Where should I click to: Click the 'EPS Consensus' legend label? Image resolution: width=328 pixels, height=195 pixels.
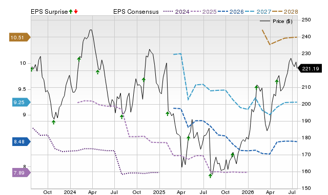pos(136,12)
